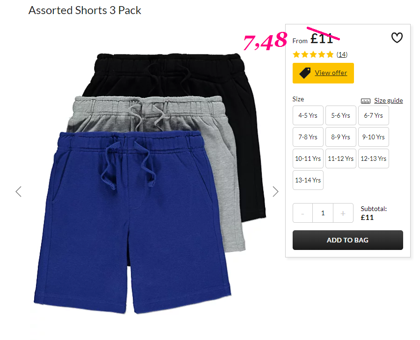Add the shorts to bag

(x=348, y=240)
